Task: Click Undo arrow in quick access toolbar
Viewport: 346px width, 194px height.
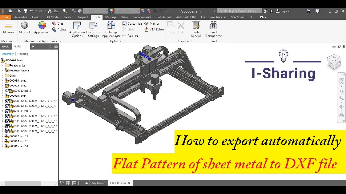Action: (x=32, y=11)
